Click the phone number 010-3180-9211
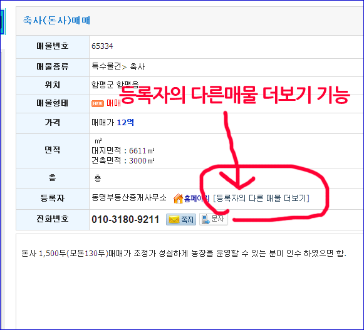 (125, 219)
